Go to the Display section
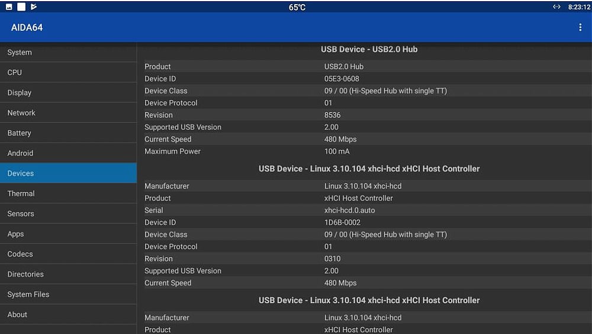 pyautogui.click(x=68, y=93)
